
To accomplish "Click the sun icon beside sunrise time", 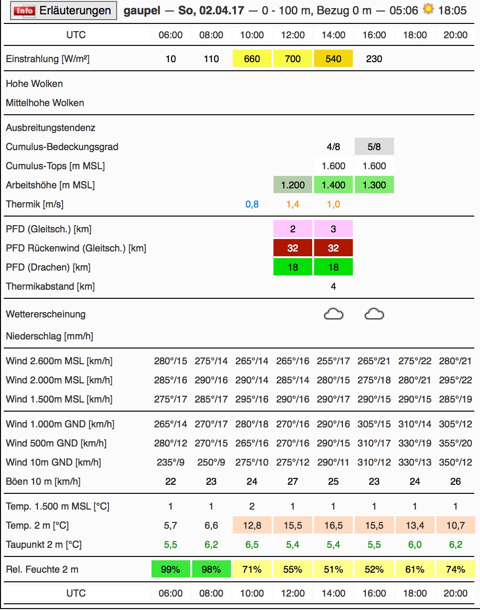I will [x=428, y=9].
